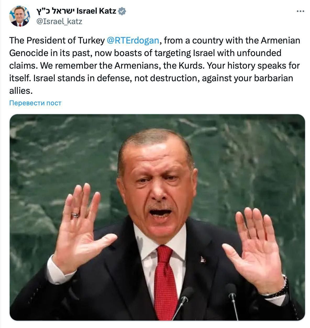
Task: Open the @RTErdogan mention link
Action: [133, 41]
